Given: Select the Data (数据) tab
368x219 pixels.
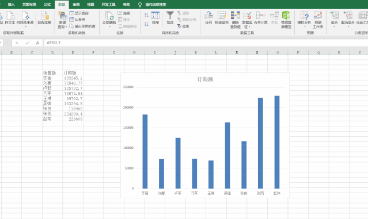Looking at the screenshot, I should click(62, 5).
